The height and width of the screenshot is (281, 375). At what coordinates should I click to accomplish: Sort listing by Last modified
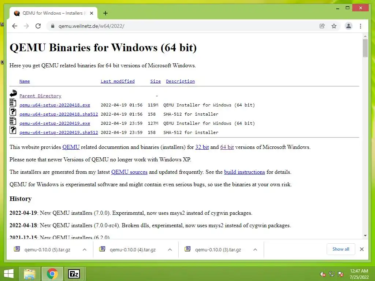tap(118, 81)
